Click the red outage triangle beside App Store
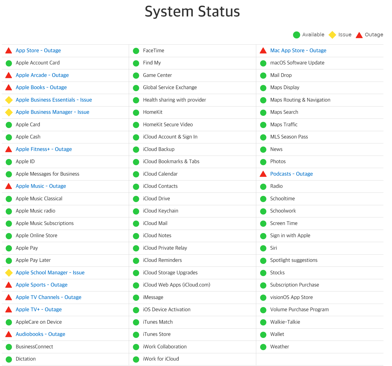 pyautogui.click(x=9, y=51)
